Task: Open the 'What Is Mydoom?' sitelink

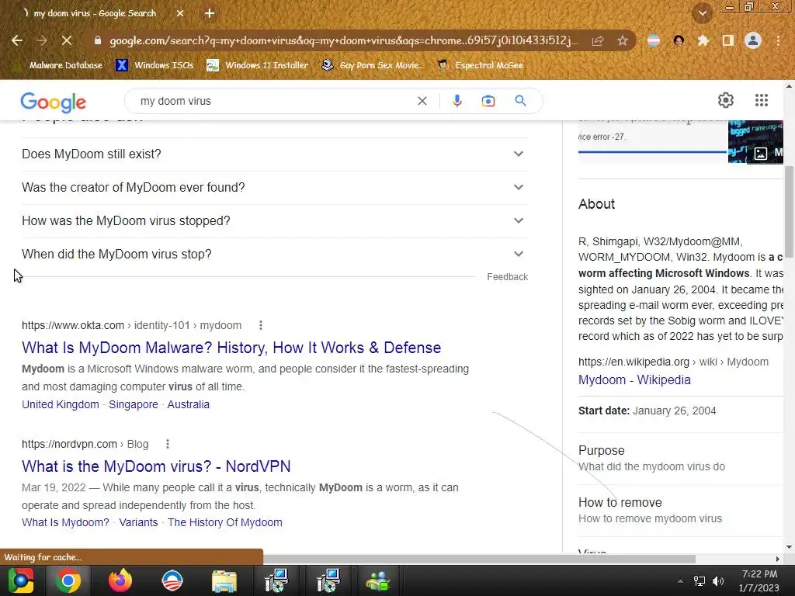Action: (65, 522)
